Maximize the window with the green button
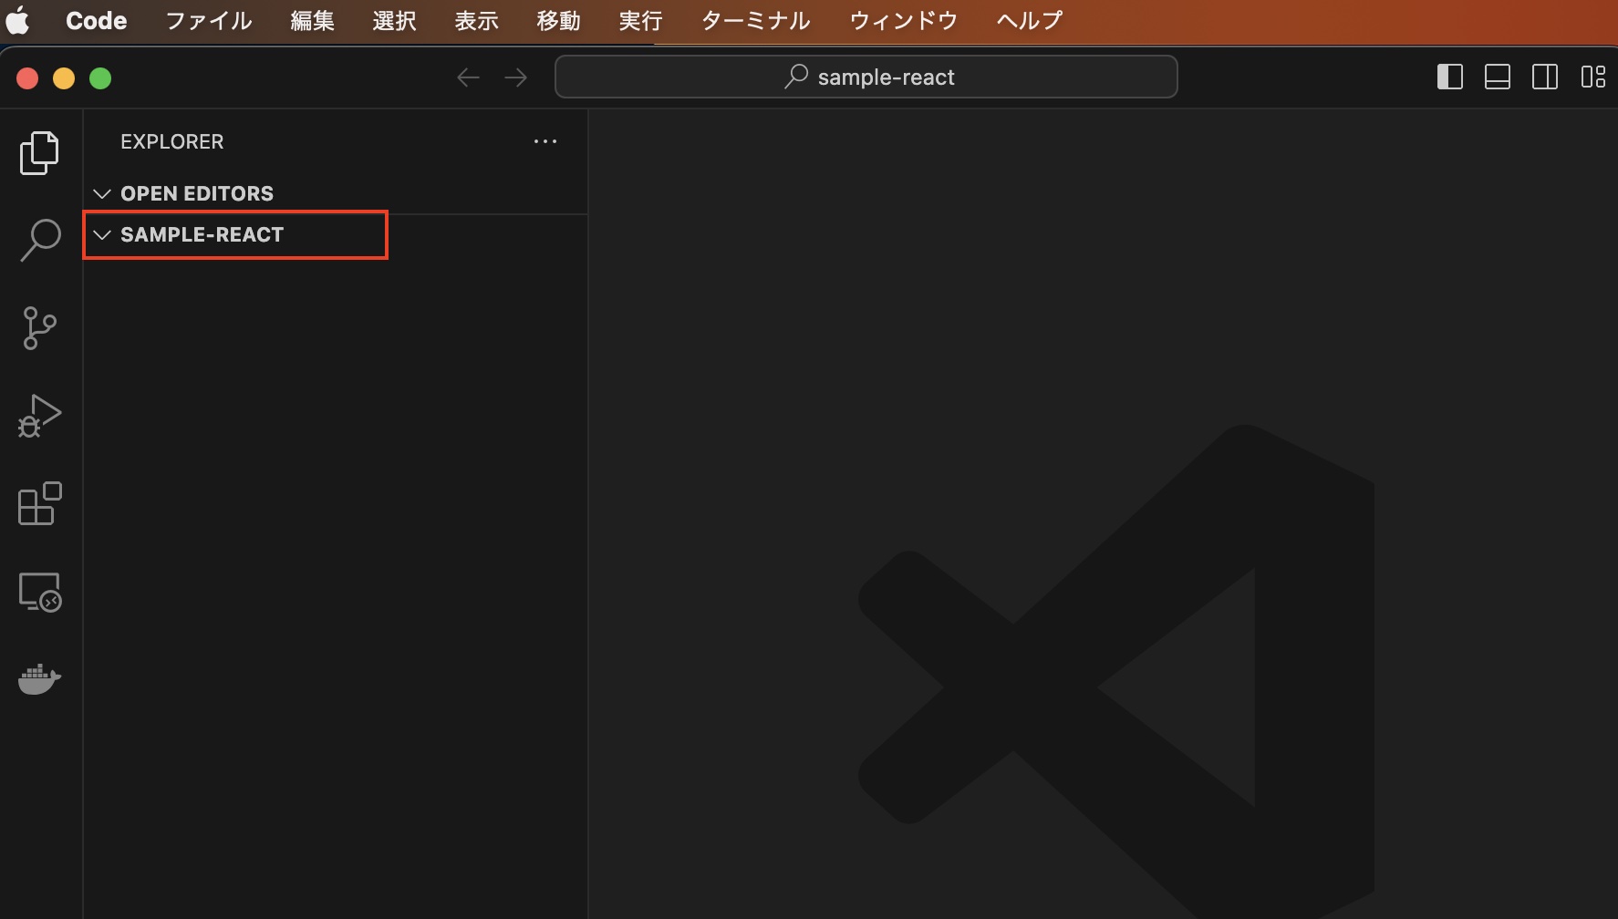 (100, 78)
